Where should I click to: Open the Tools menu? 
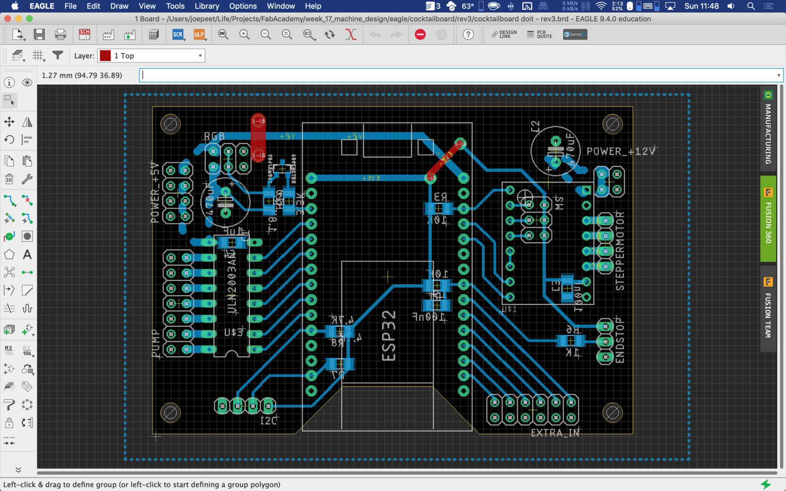coord(175,6)
